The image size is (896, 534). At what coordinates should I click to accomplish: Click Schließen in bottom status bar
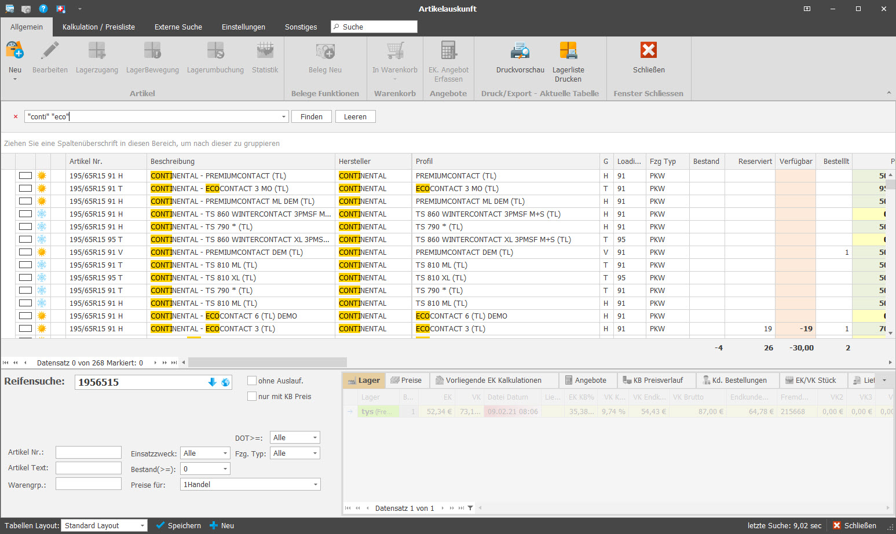[854, 525]
